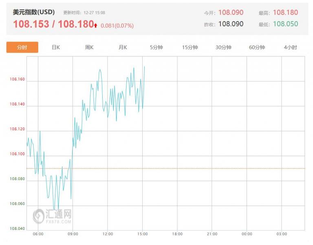Click the 最低 value 108.050
The height and width of the screenshot is (245, 313).
pyautogui.click(x=285, y=24)
